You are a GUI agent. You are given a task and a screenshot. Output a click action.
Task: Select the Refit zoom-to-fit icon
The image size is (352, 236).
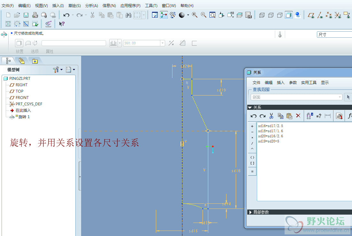point(212,15)
